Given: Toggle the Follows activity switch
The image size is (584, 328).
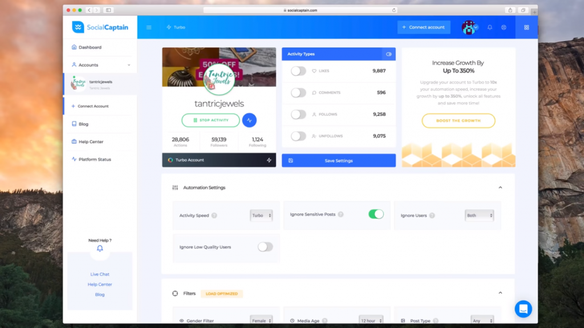Looking at the screenshot, I should point(298,115).
